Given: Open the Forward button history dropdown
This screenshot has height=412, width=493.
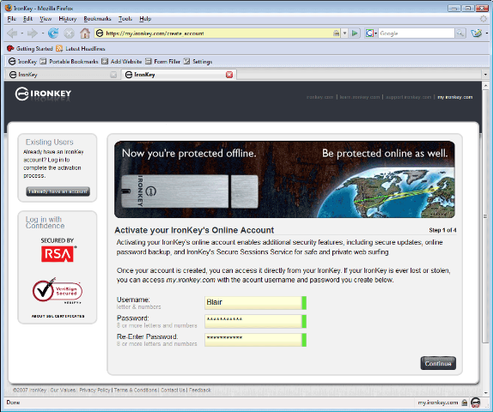Looking at the screenshot, I should click(42, 33).
